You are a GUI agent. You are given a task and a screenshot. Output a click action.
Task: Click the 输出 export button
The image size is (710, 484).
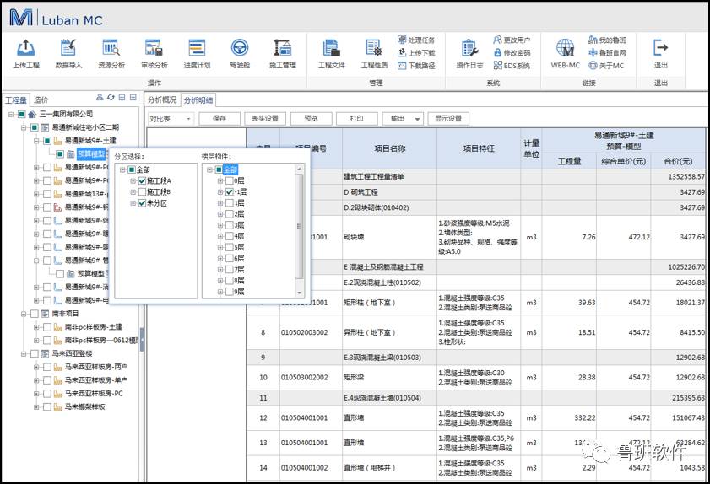pyautogui.click(x=398, y=119)
